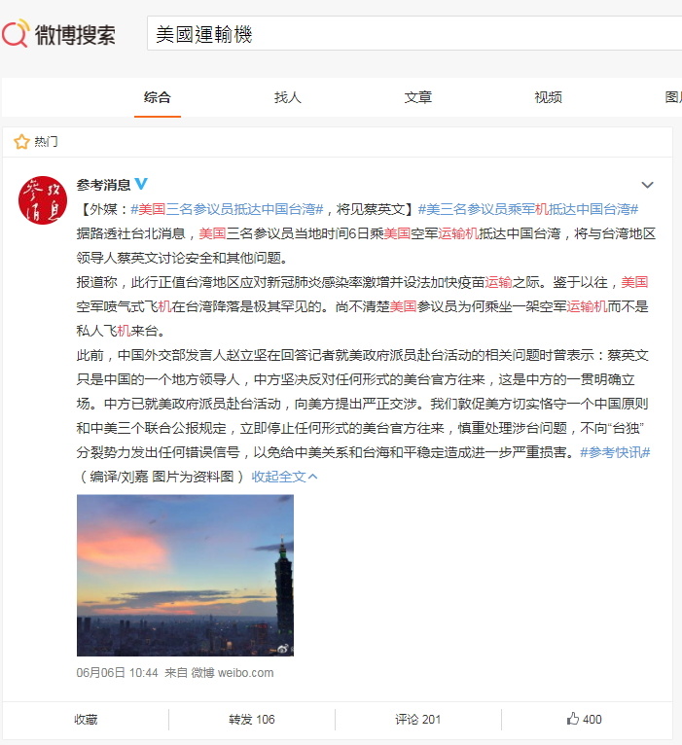Open the 视频 tab
The image size is (682, 745).
coord(548,97)
